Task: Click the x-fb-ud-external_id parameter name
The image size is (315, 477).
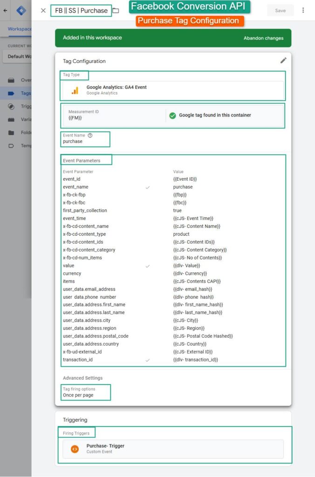Action: (x=82, y=352)
